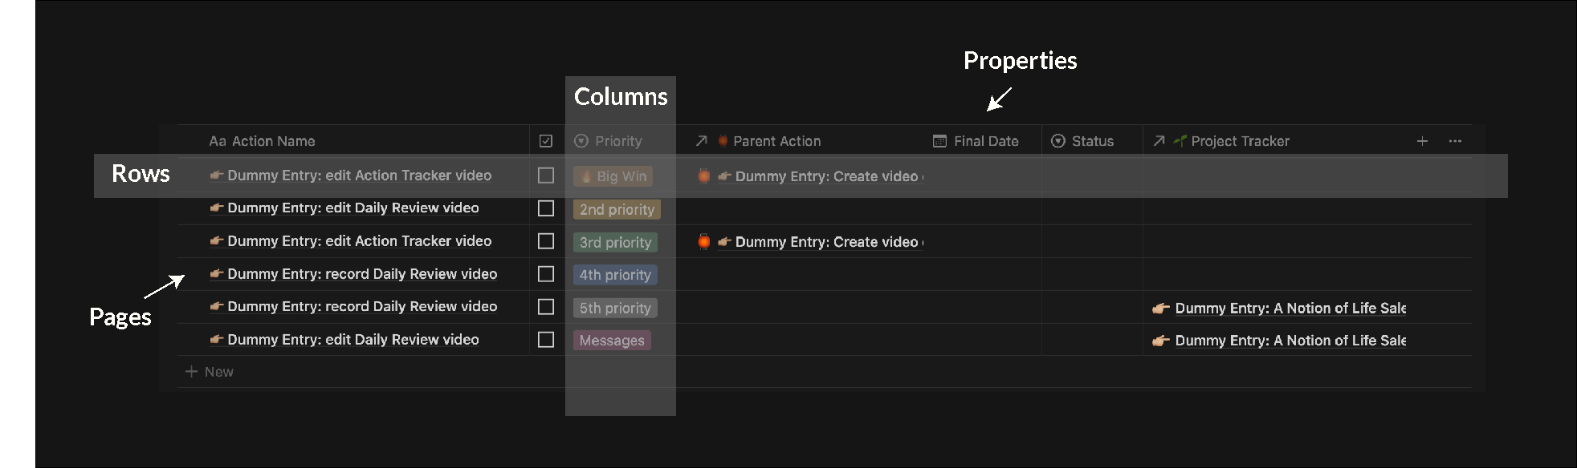Open record Daily Review video page with 5th priority
This screenshot has height=468, width=1577.
click(x=353, y=307)
